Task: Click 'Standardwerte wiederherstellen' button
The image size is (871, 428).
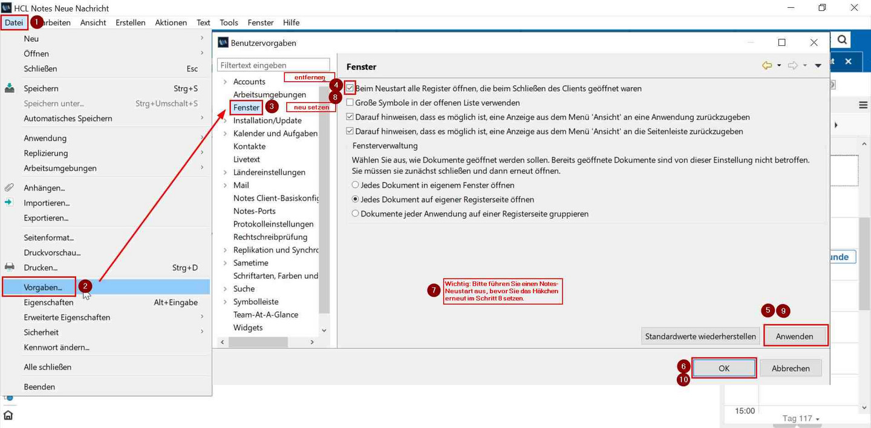Action: [700, 336]
